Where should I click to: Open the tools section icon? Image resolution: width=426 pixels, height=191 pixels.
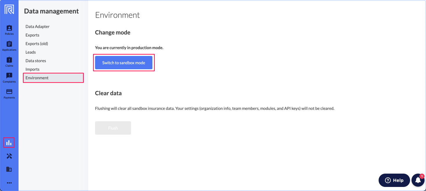click(x=9, y=156)
